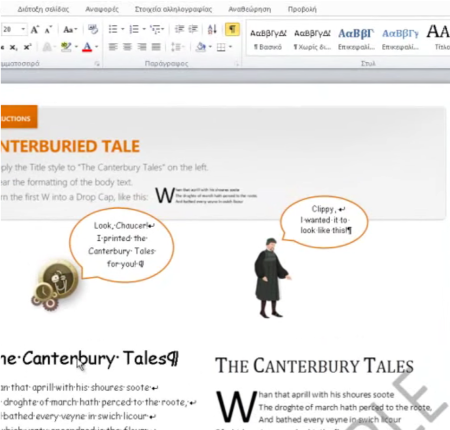450x430 pixels.
Task: Click the "NTERBURIED TALE" orange heading
Action: pos(70,146)
